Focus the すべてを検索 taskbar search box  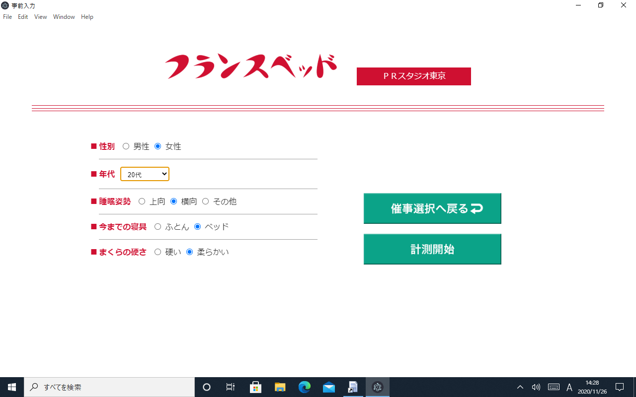109,387
